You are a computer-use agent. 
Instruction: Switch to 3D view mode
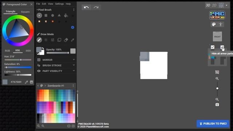point(208,5)
